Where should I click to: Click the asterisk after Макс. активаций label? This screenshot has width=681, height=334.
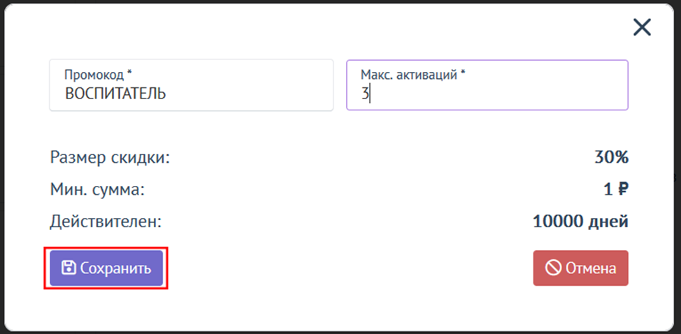coord(463,73)
